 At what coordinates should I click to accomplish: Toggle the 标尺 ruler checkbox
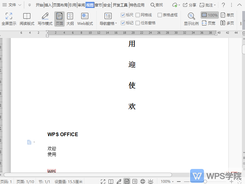coord(123,15)
